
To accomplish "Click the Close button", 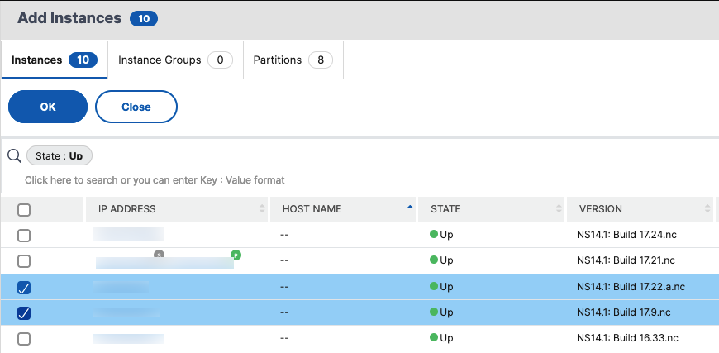I will click(x=136, y=107).
